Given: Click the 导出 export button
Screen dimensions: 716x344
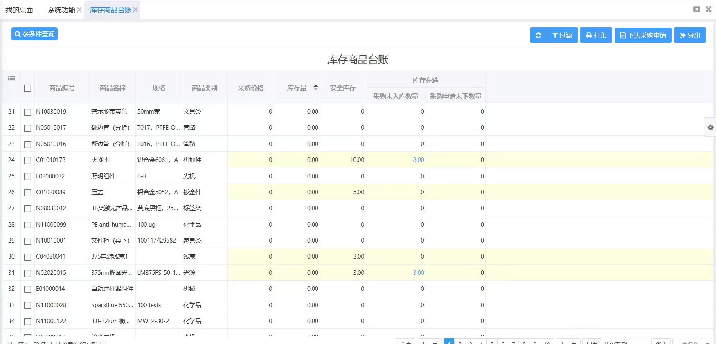Looking at the screenshot, I should click(690, 35).
